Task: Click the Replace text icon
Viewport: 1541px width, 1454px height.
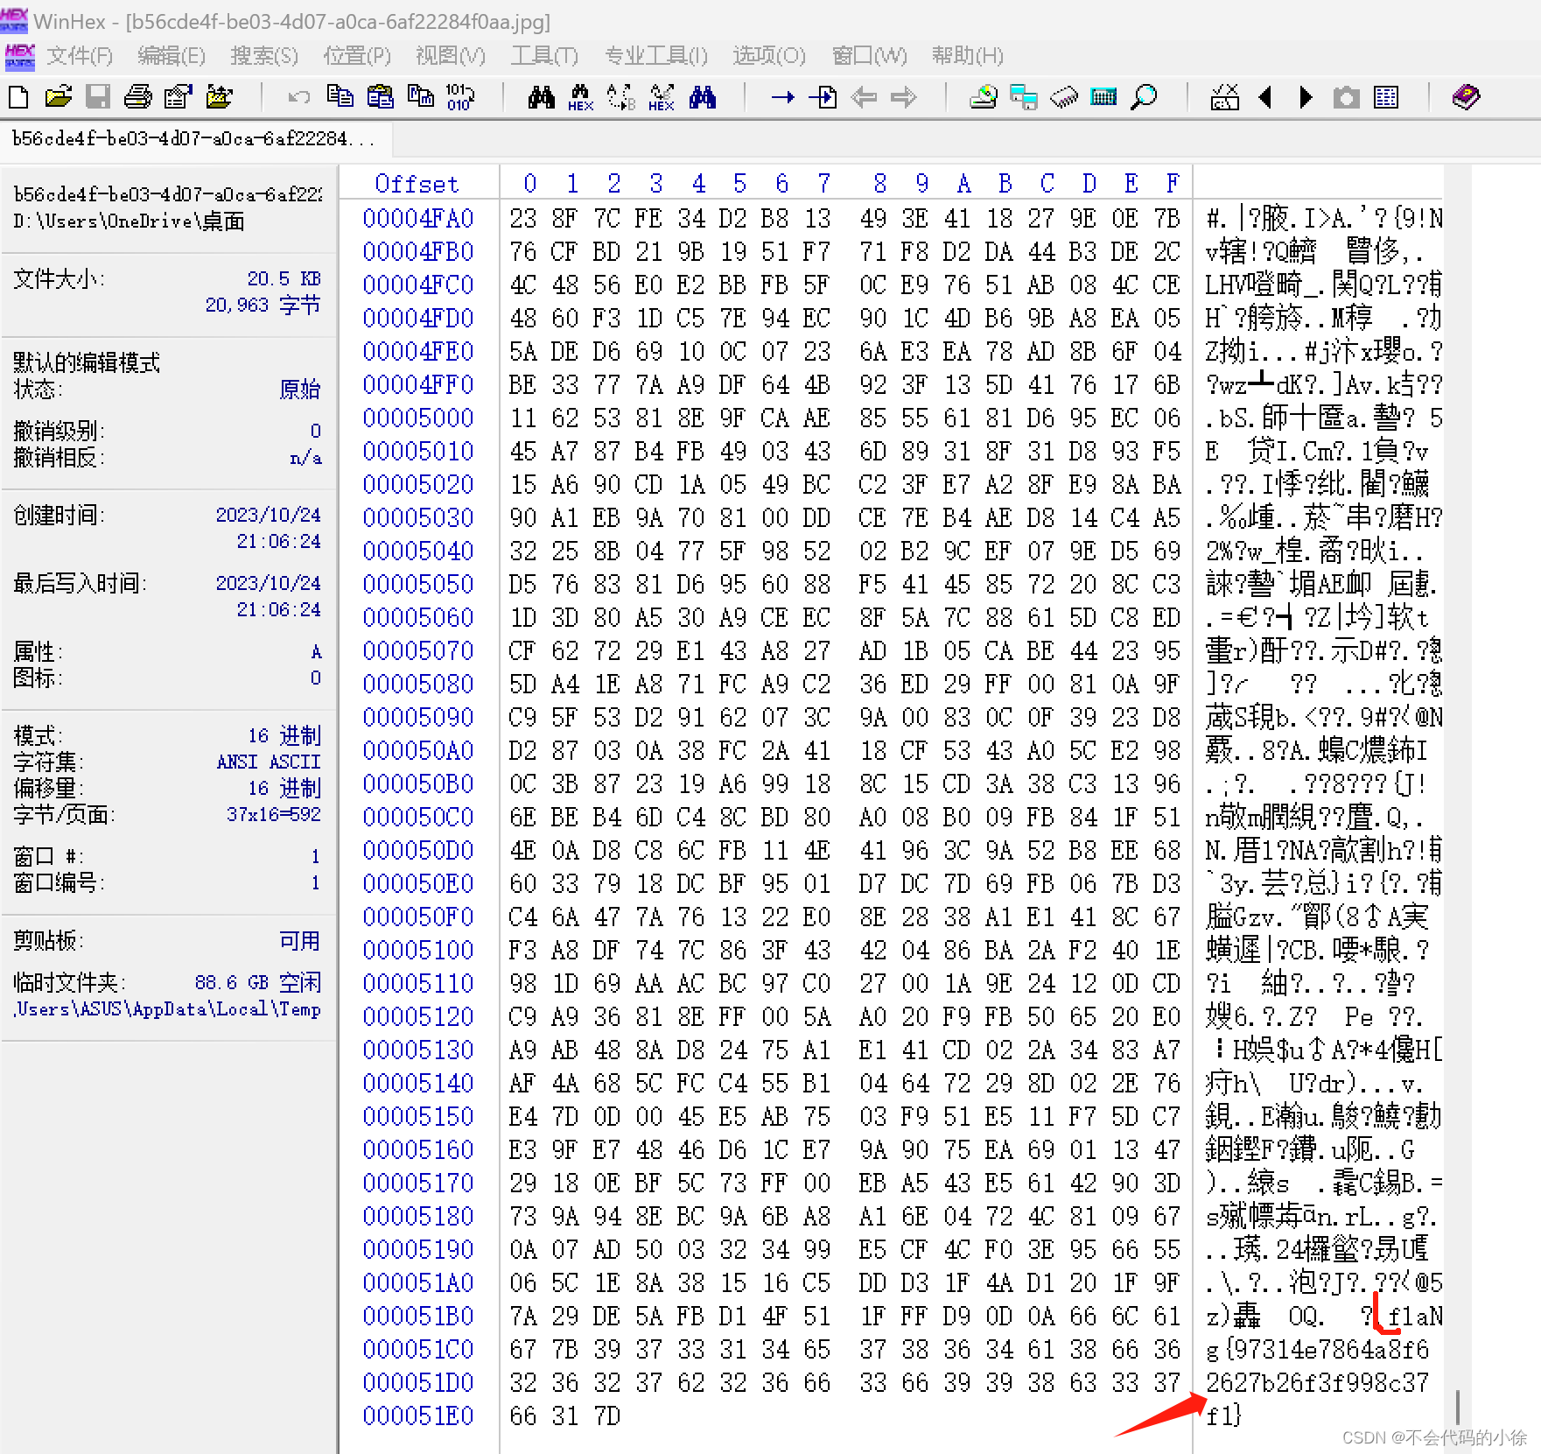Action: (621, 96)
